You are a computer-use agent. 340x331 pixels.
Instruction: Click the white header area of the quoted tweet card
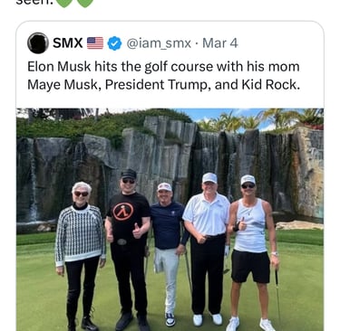pyautogui.click(x=170, y=65)
